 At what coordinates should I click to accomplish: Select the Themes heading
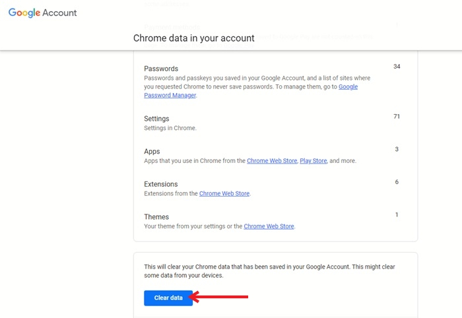(156, 216)
